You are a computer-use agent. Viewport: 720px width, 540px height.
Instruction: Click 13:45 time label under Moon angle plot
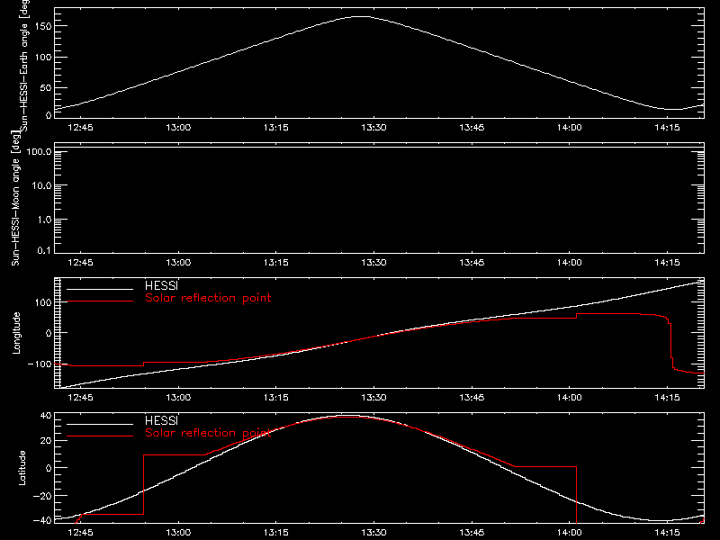(472, 262)
